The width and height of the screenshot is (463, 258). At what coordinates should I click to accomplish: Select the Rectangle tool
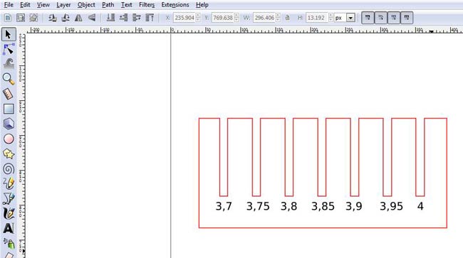pos(9,109)
